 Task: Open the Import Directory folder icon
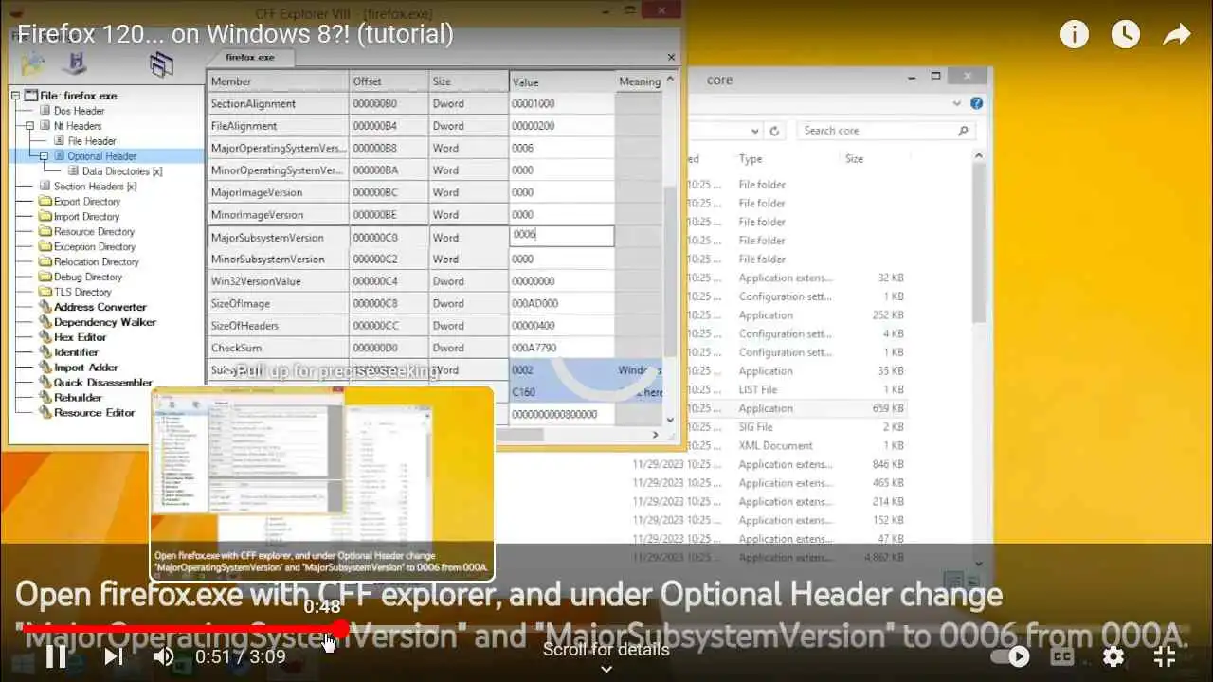pos(45,217)
